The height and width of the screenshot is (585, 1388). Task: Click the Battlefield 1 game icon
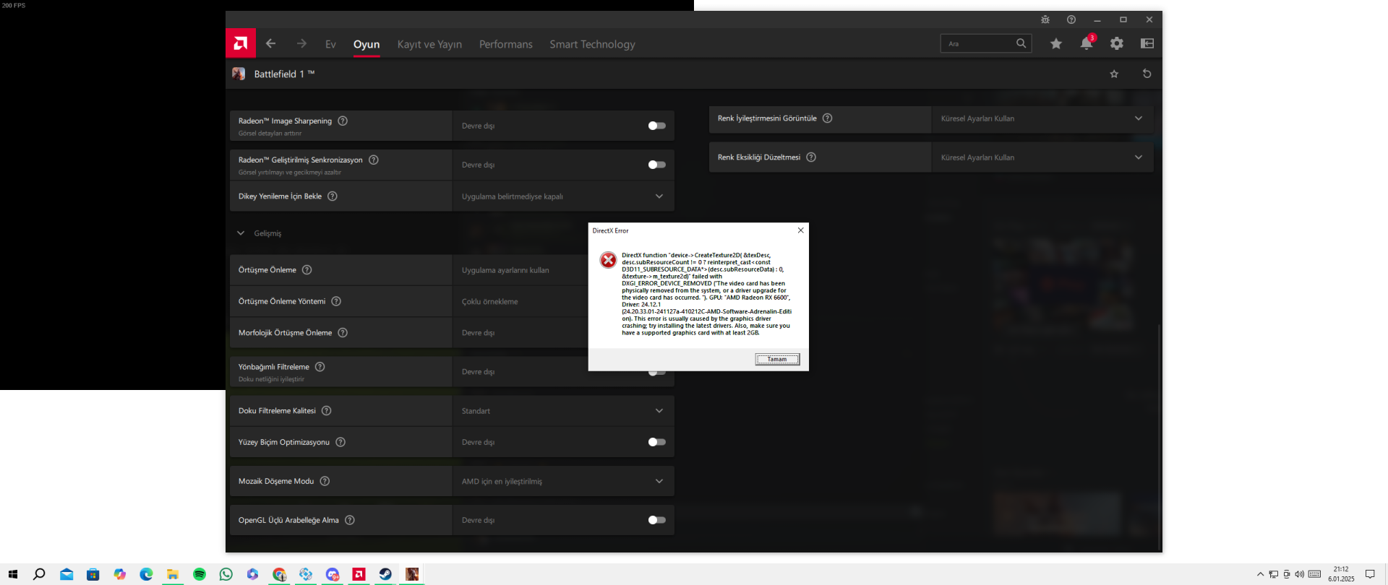[239, 74]
